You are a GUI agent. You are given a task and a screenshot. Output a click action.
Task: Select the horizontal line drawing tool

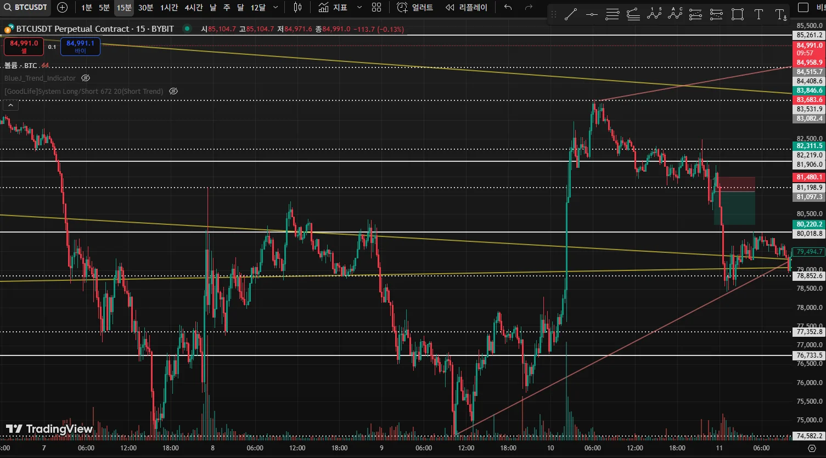[592, 15]
